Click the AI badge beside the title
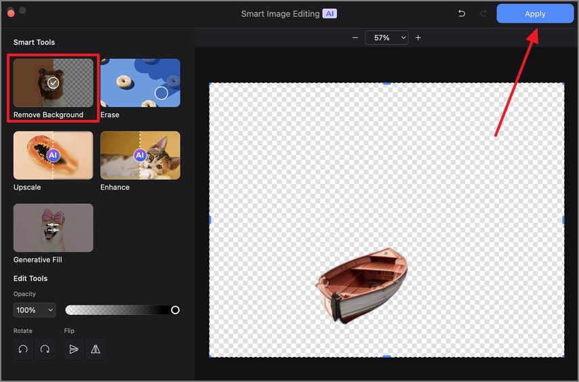This screenshot has width=579, height=382. (x=330, y=14)
